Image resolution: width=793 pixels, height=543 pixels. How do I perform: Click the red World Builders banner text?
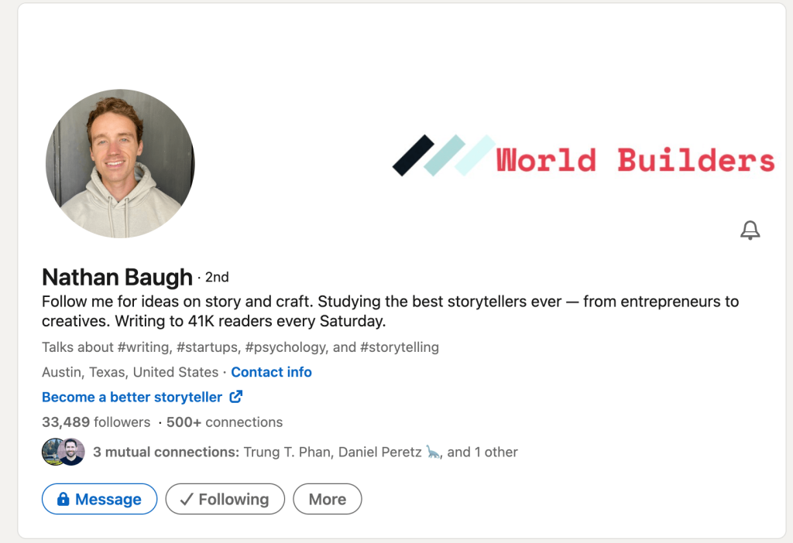pos(635,159)
